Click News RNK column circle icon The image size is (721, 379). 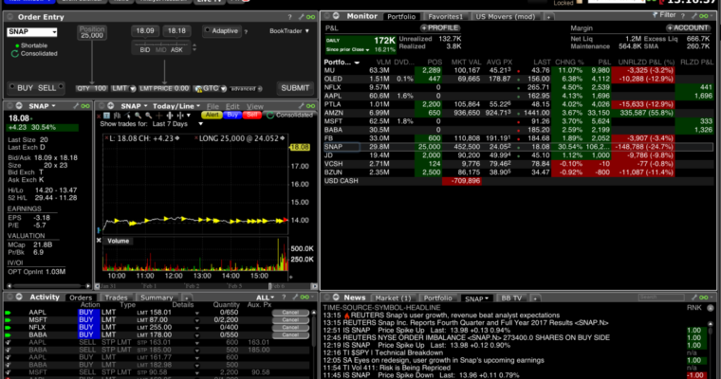coord(711,308)
